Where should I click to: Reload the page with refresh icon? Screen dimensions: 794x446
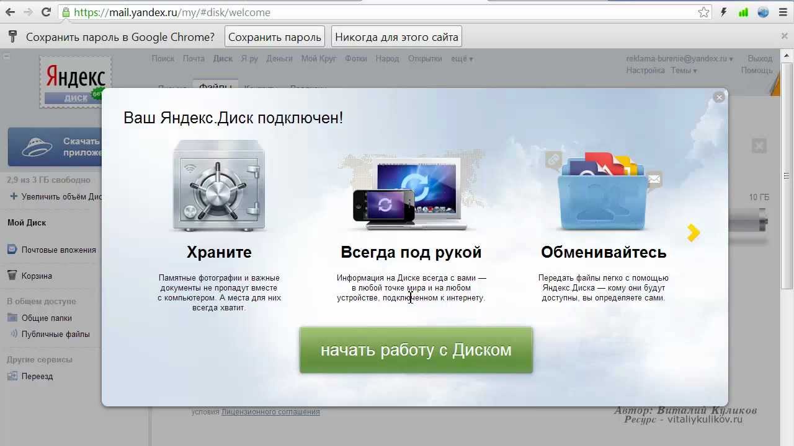click(46, 12)
